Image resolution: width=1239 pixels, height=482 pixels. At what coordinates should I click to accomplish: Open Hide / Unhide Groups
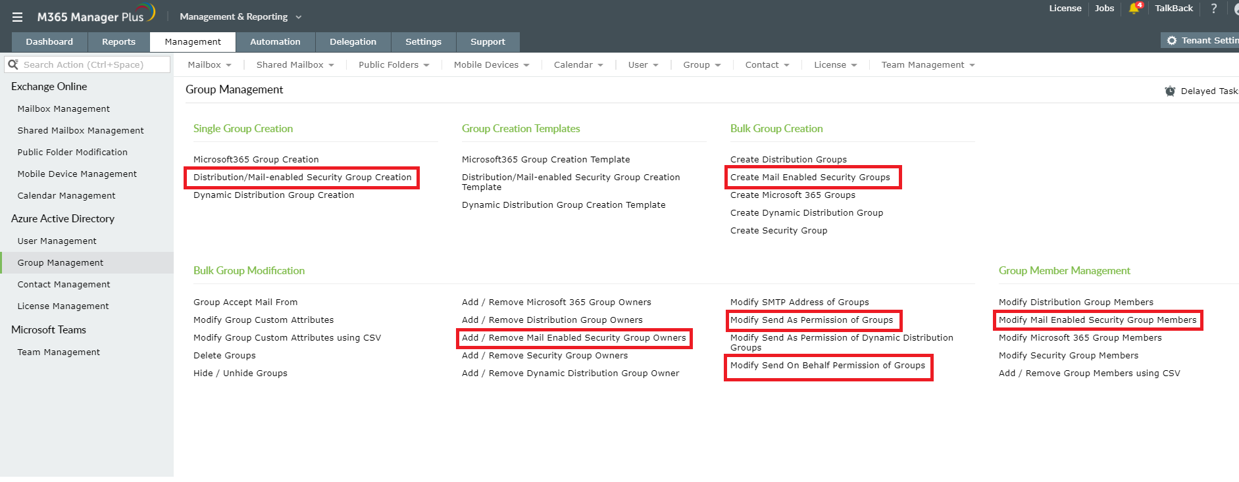tap(240, 373)
